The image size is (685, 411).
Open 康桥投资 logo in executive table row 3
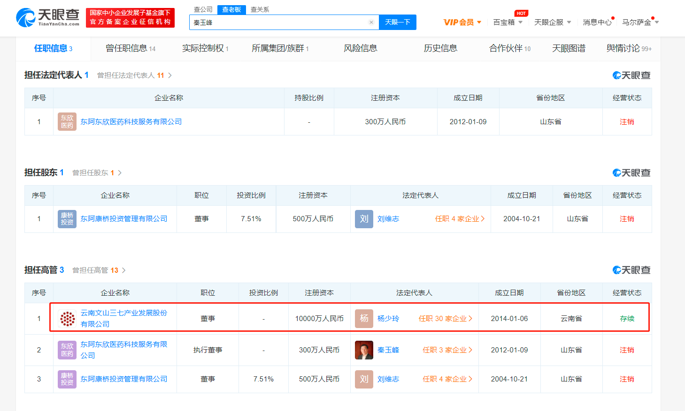pos(67,379)
